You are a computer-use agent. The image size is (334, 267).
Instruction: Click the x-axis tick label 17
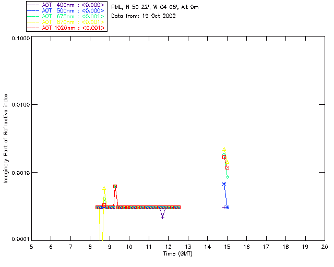pyautogui.click(x=266, y=247)
